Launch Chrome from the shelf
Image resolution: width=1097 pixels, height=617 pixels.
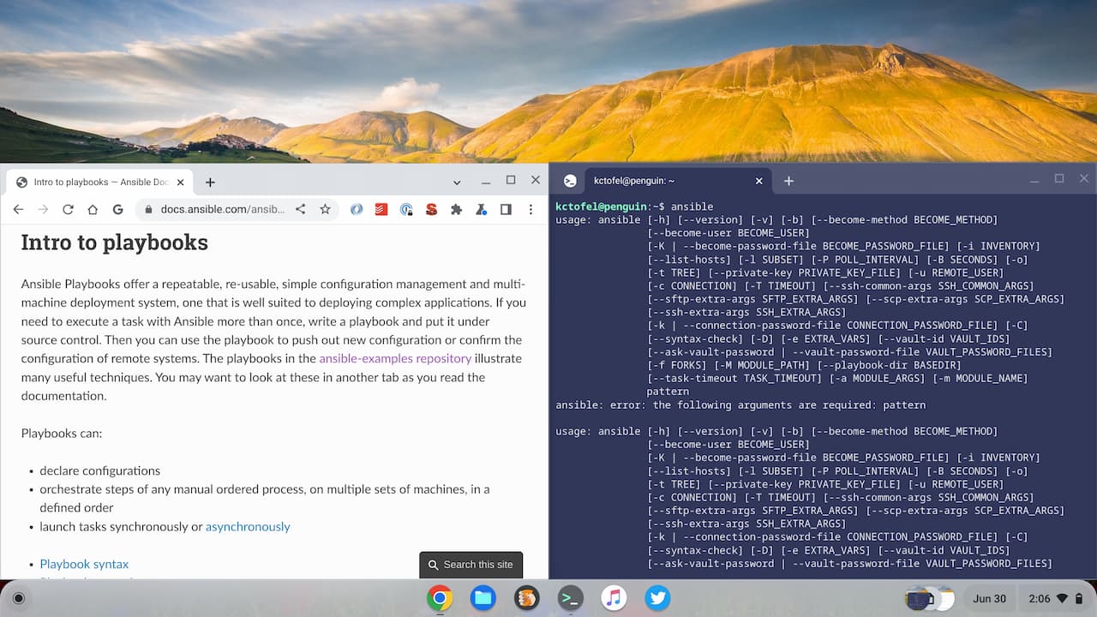coord(440,598)
